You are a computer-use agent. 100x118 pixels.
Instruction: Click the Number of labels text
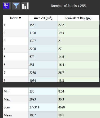pos(68,6)
